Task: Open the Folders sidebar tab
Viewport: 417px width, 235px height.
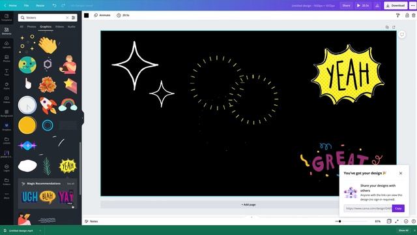Action: point(7,181)
